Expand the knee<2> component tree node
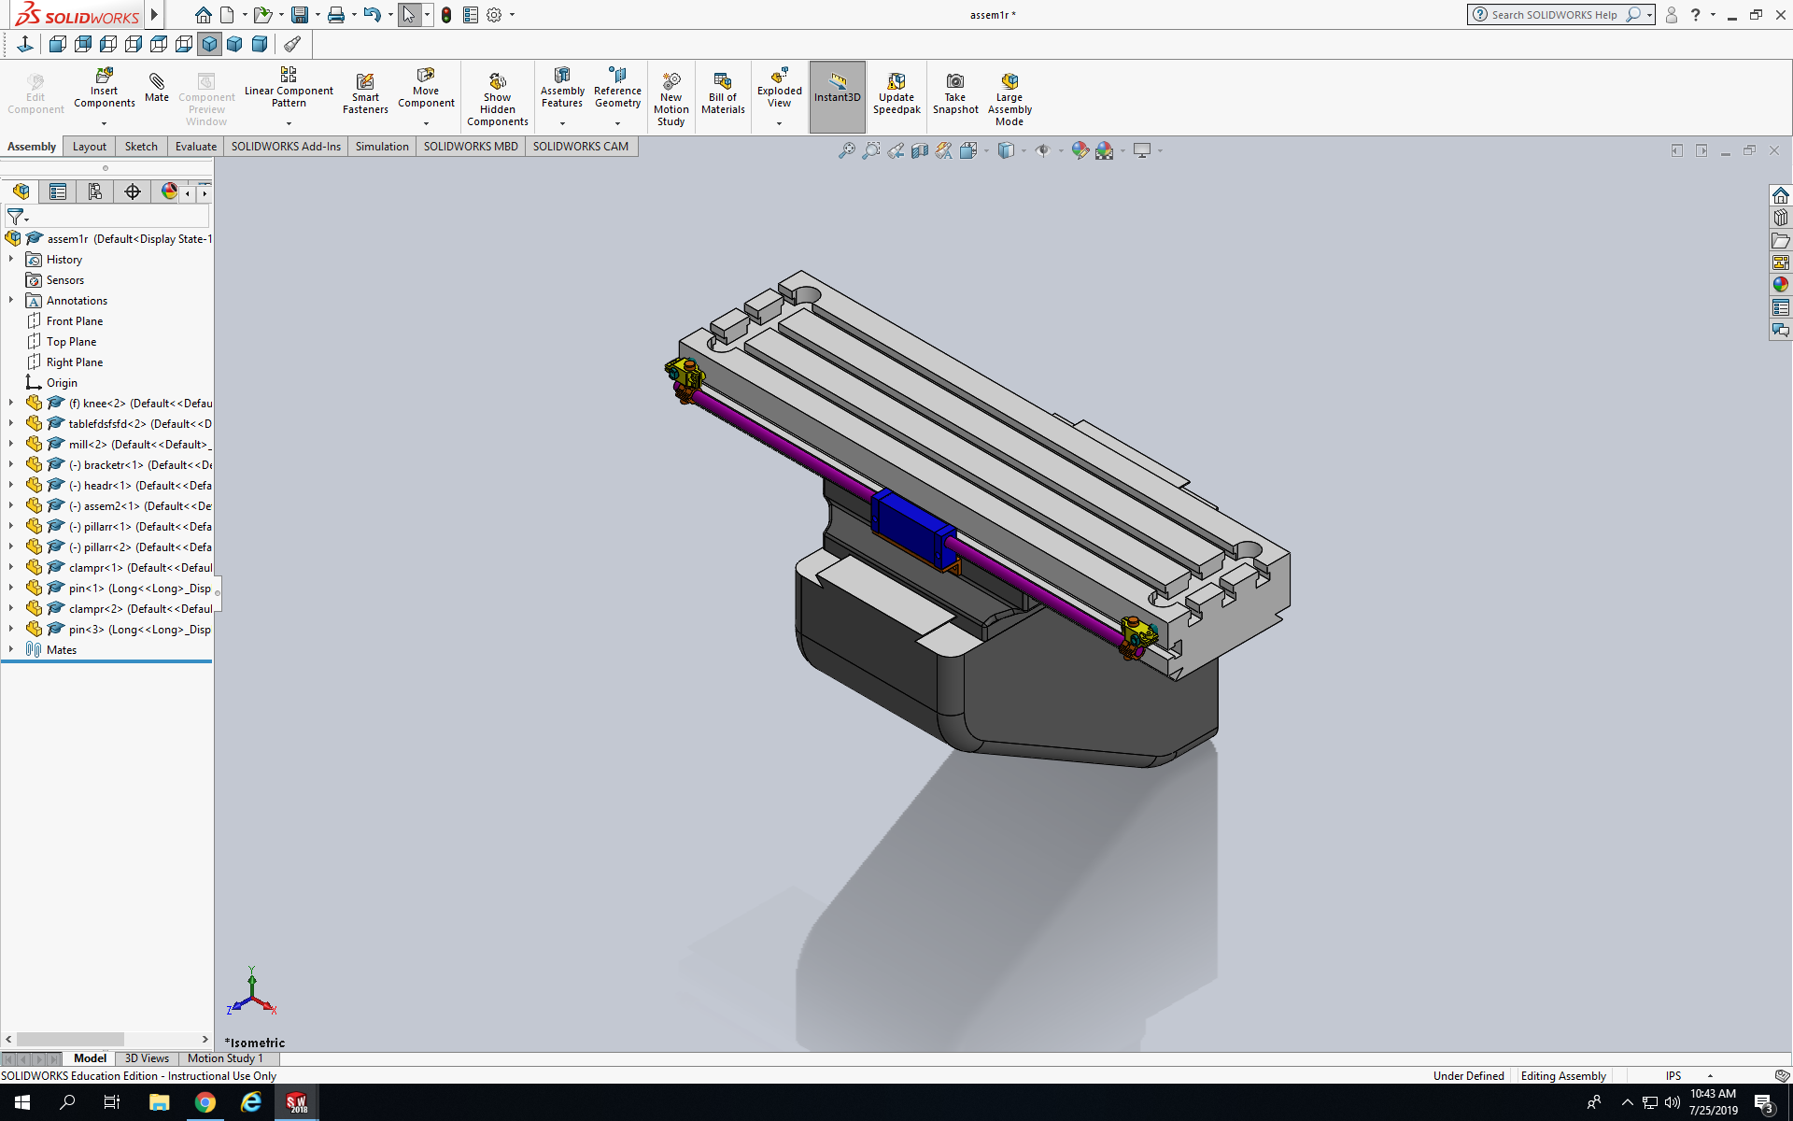Image resolution: width=1793 pixels, height=1121 pixels. click(11, 404)
